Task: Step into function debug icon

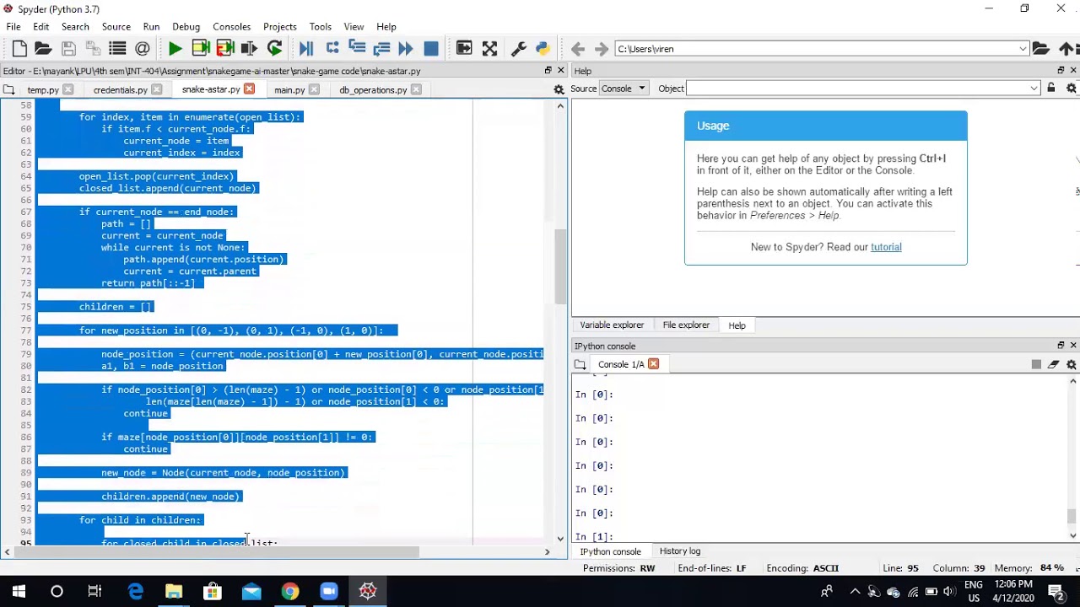Action: [357, 49]
